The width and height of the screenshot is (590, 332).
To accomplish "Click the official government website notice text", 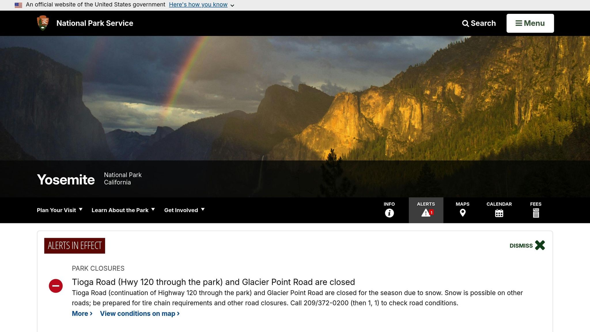I will tap(96, 5).
